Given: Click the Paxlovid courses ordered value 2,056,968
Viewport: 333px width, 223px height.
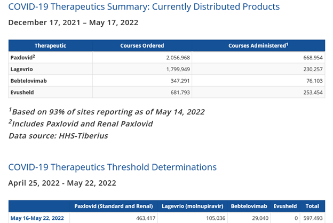Looking at the screenshot, I should click(x=176, y=57).
